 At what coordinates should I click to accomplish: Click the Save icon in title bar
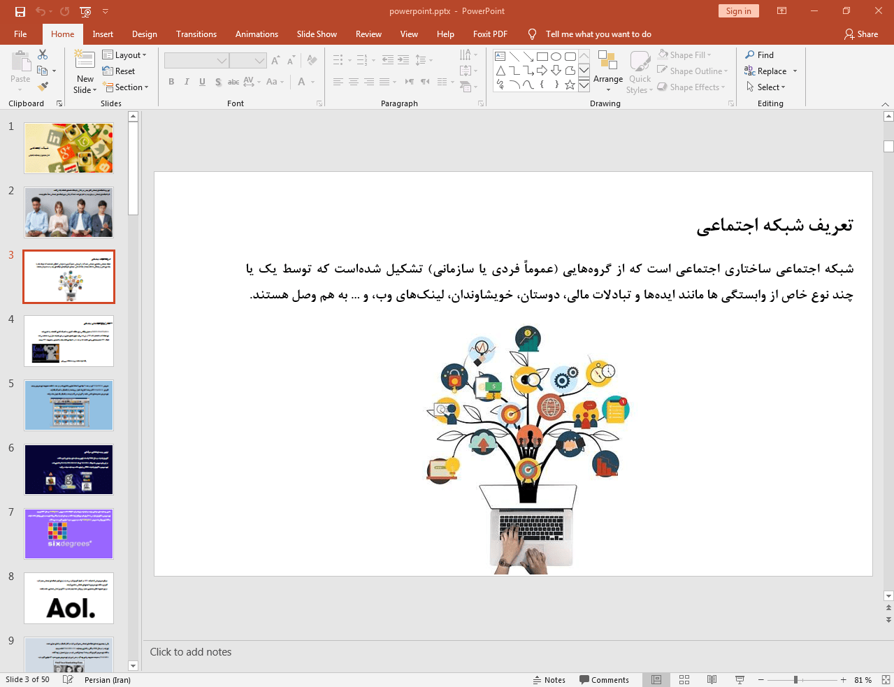coord(20,11)
